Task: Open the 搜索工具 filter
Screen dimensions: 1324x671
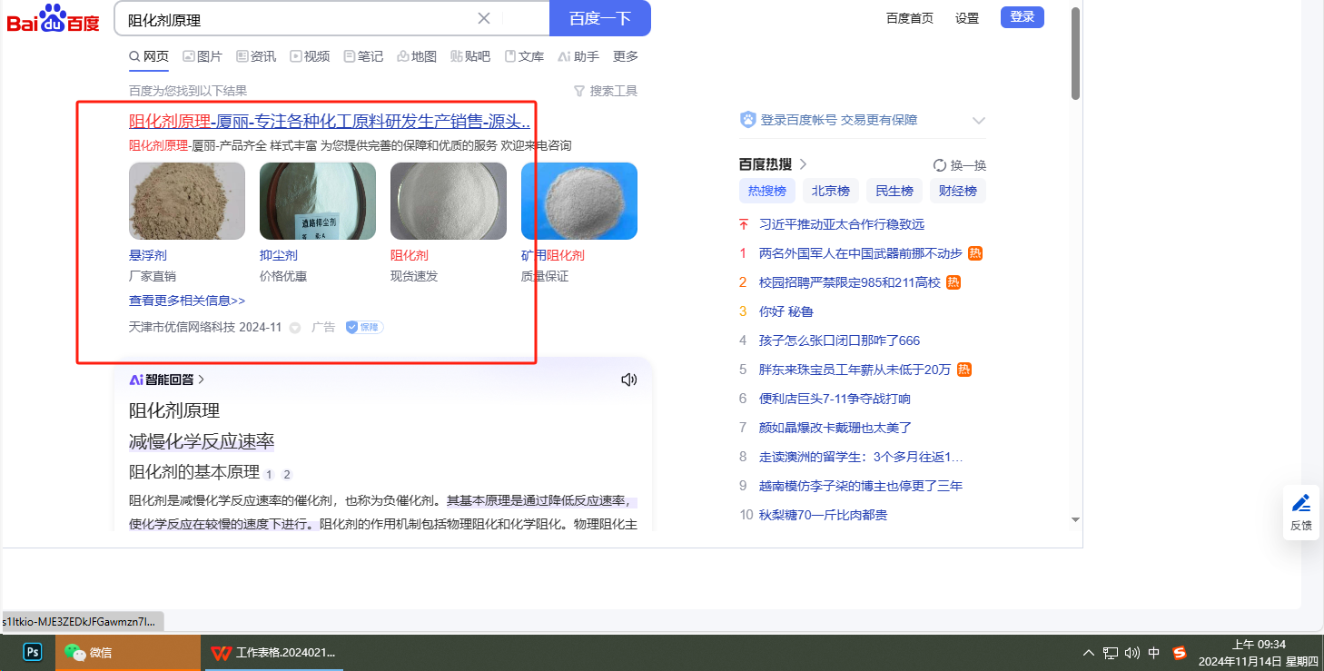Action: (606, 91)
